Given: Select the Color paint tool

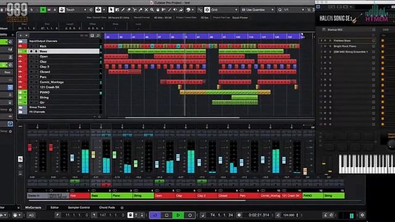Looking at the screenshot, I should point(181,10).
